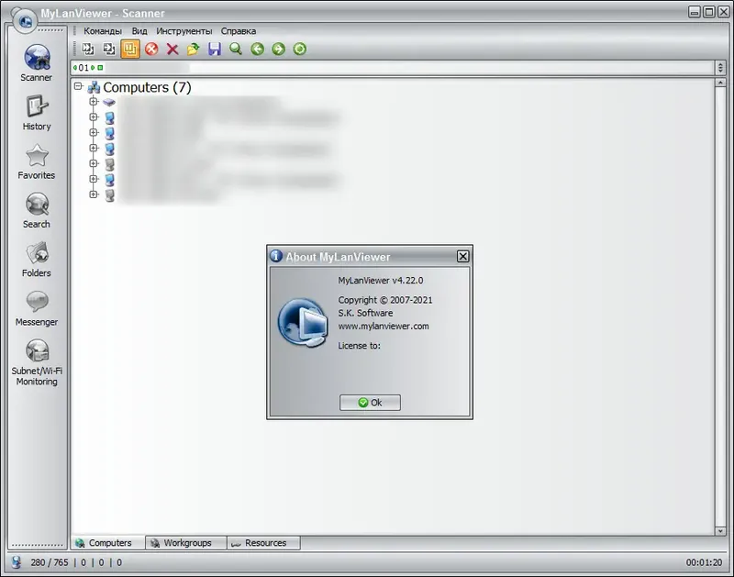Expand the last computer entry in the list
This screenshot has width=734, height=577.
[x=94, y=194]
